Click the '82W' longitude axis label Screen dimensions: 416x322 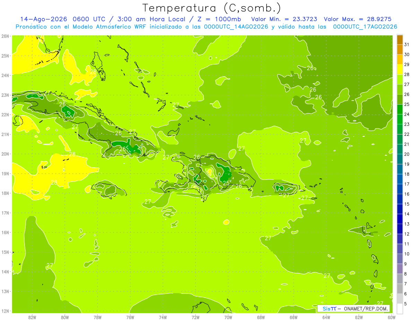tap(32, 317)
